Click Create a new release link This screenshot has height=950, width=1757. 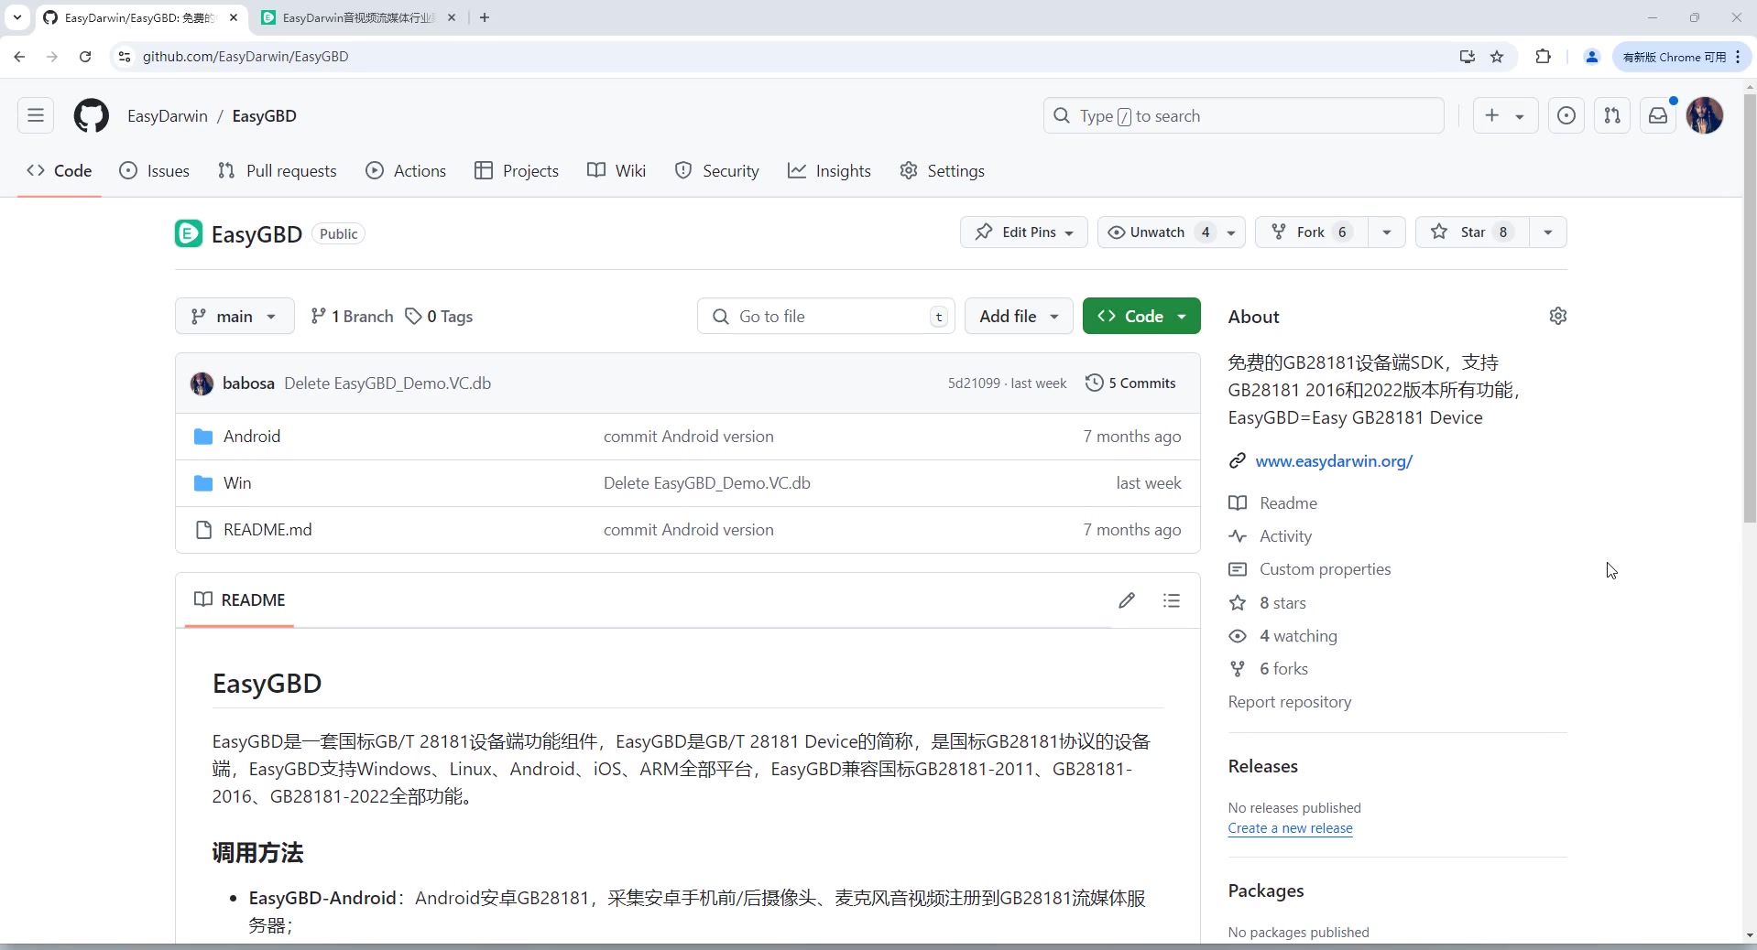point(1290,828)
